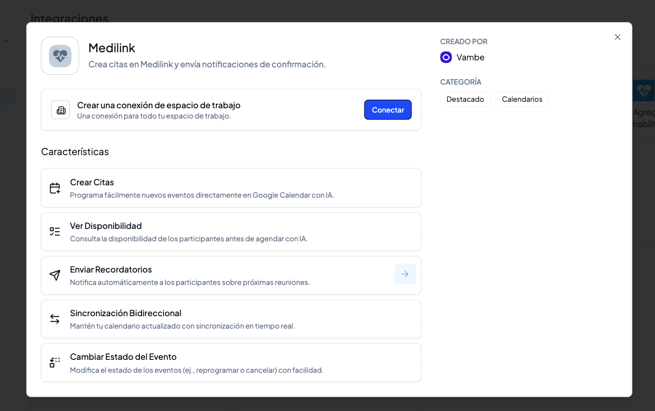Click the Vambe creator name
Screen dimensions: 655x411
[470, 57]
